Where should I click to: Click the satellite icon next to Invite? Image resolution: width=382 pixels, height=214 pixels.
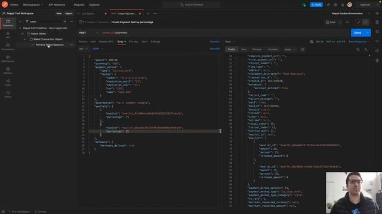click(x=328, y=5)
